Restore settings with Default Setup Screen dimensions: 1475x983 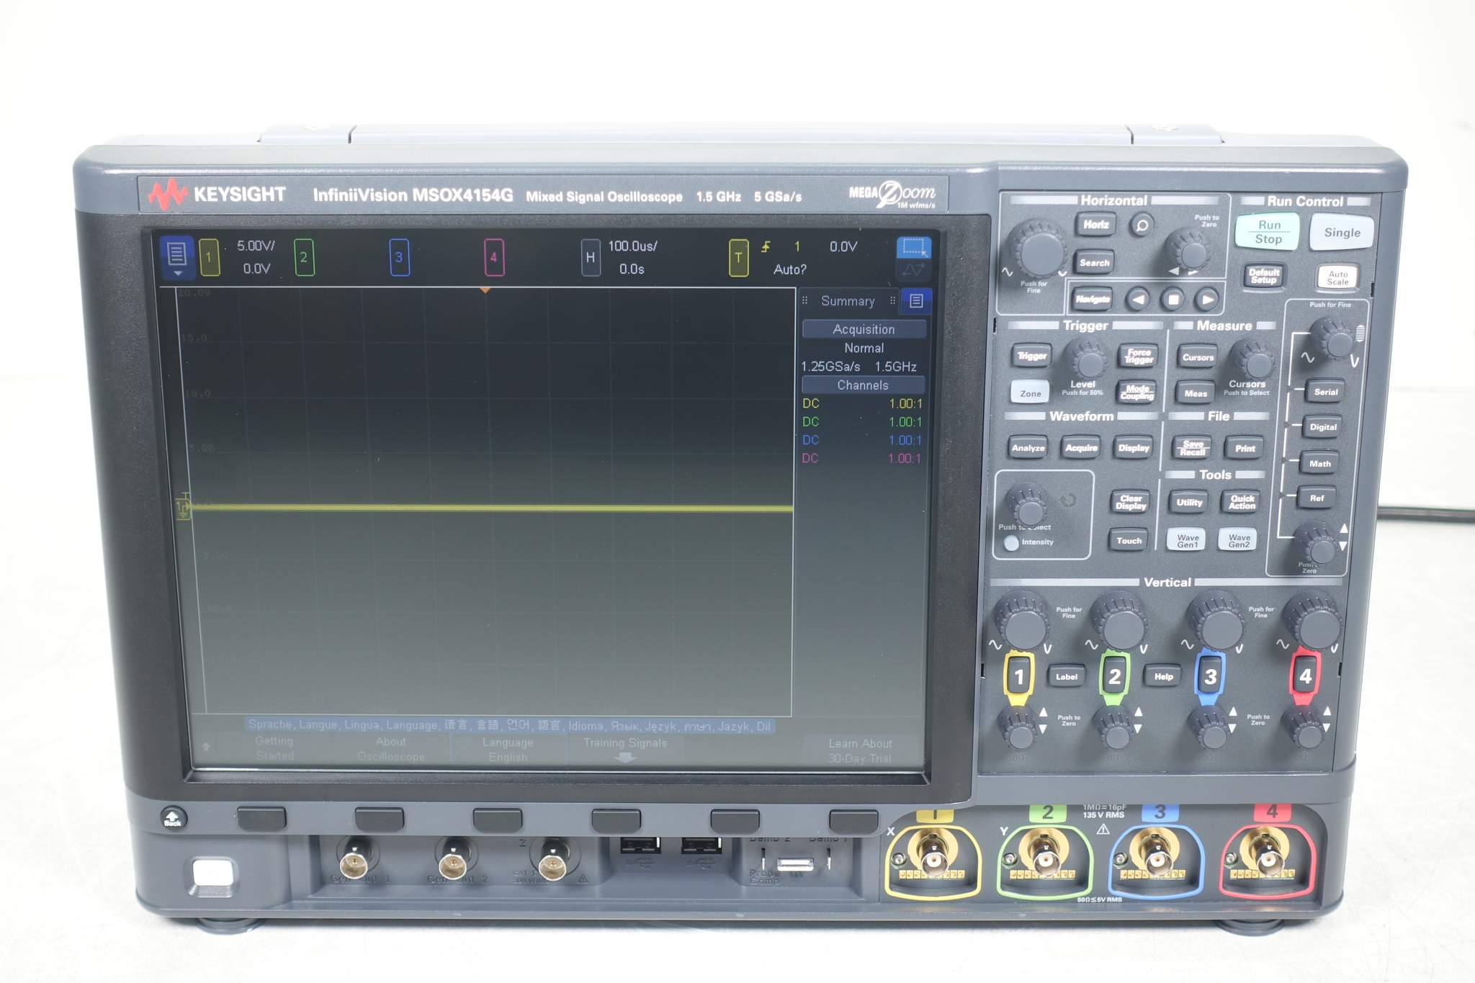[x=1264, y=276]
